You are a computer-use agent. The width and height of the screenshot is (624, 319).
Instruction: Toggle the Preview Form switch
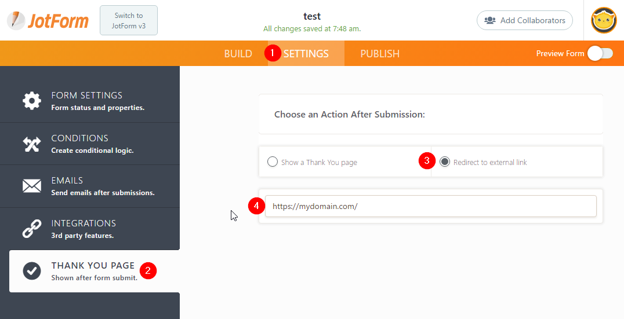600,53
